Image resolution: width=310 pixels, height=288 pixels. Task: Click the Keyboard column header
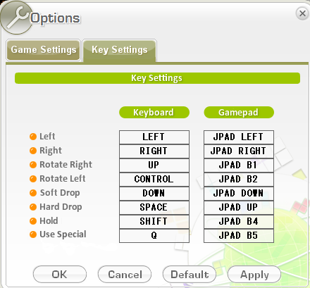click(154, 112)
